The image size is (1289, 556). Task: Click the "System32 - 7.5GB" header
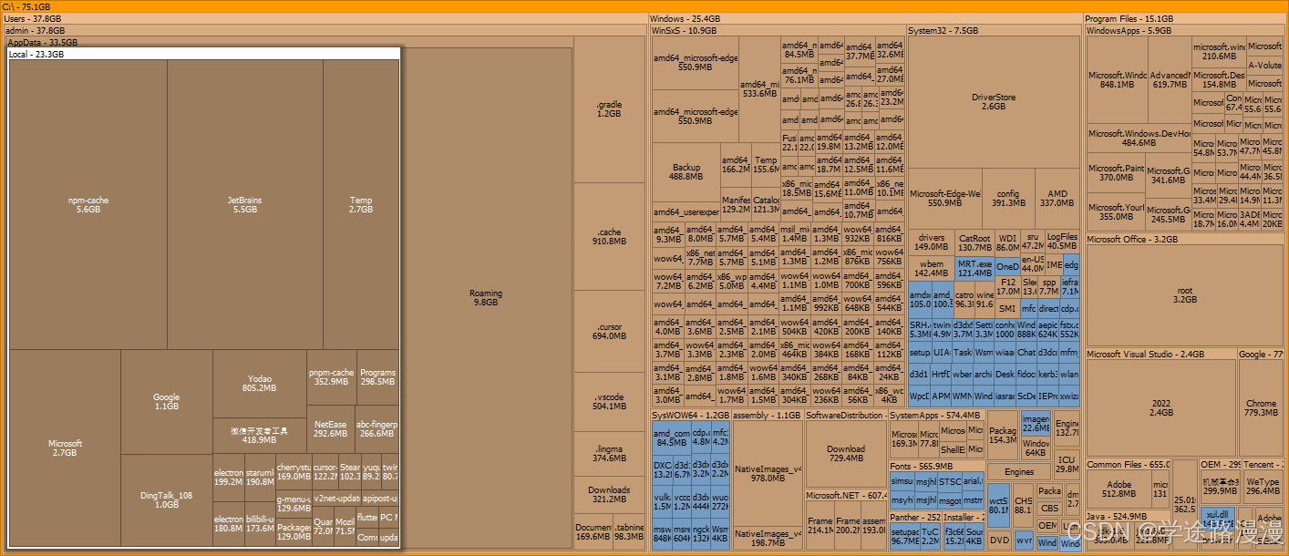coord(944,30)
